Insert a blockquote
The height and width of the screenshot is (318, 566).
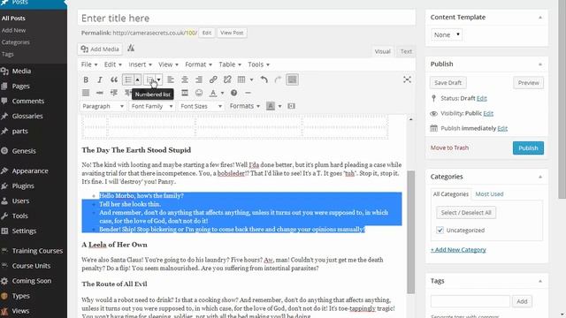coord(114,79)
